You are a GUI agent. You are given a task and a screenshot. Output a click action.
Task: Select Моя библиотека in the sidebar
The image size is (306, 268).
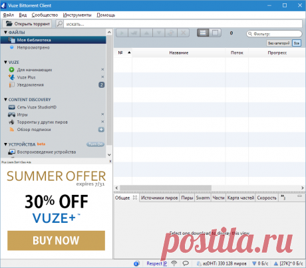point(53,40)
